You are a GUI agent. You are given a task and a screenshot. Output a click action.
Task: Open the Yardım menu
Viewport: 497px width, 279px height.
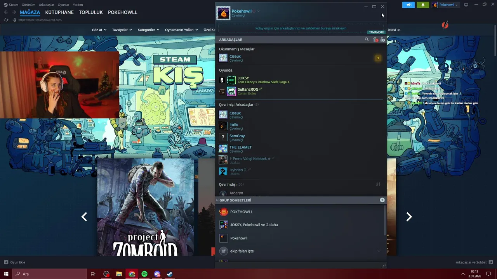pos(78,5)
